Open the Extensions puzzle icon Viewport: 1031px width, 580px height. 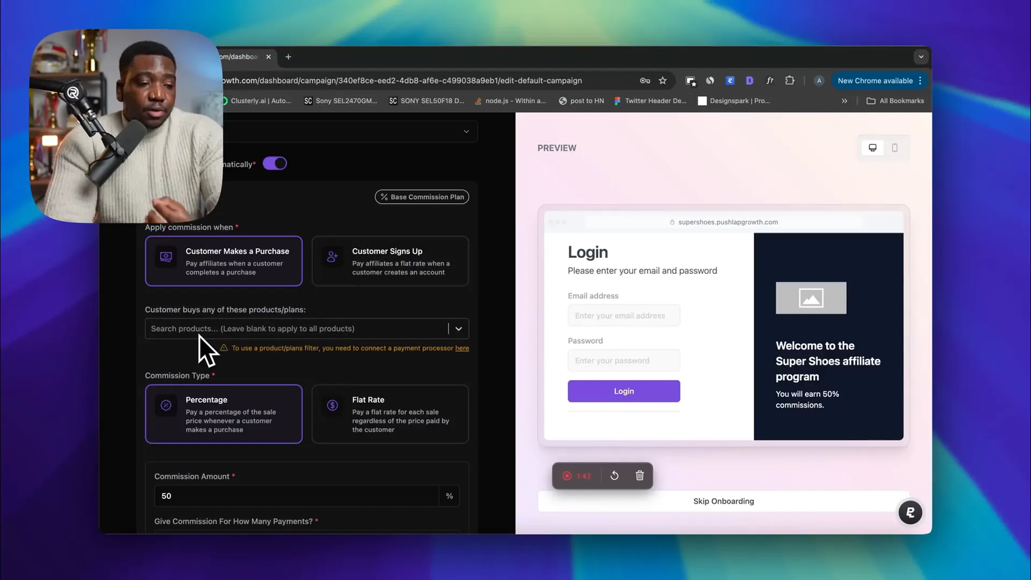point(789,81)
